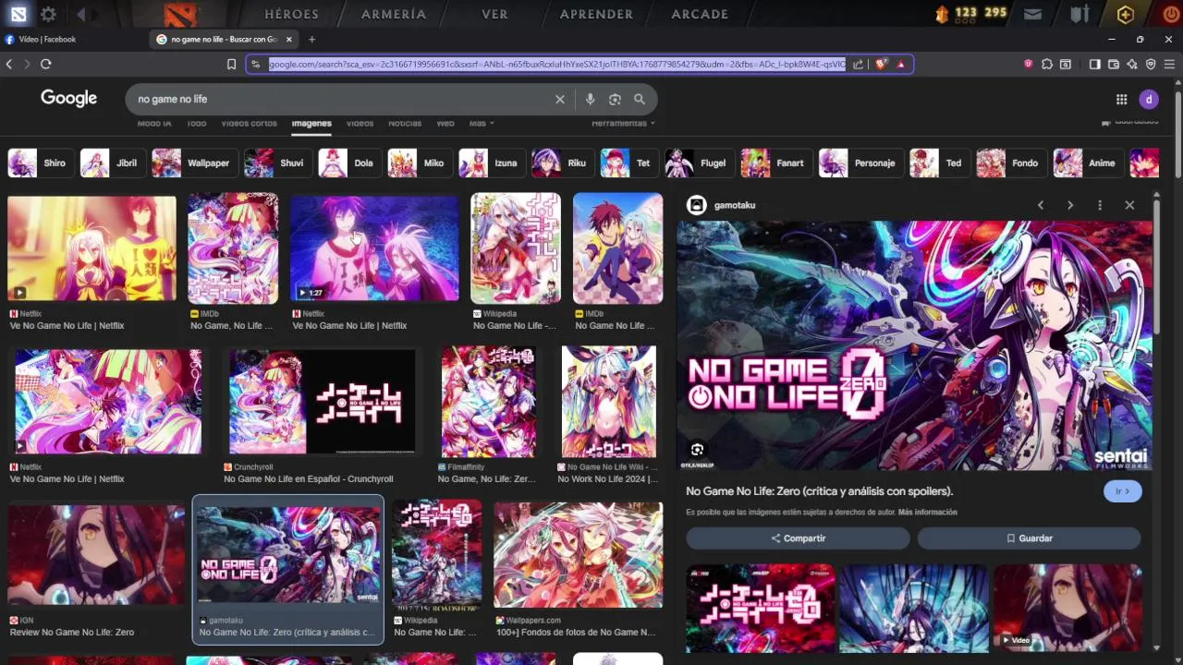
Task: Click the Compartir button
Action: [x=798, y=538]
